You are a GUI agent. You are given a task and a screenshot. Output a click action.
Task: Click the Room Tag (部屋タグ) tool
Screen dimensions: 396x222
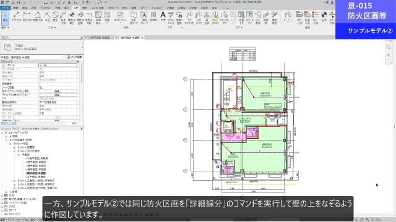(241, 18)
